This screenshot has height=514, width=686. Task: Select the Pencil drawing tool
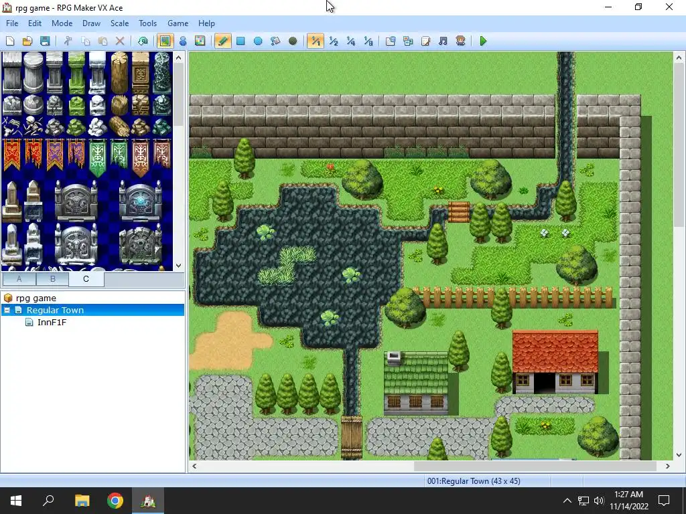point(222,41)
